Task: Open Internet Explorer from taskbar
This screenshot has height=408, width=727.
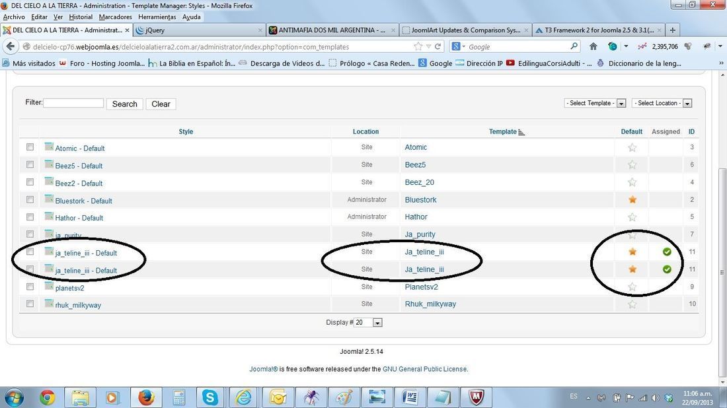Action: point(243,397)
